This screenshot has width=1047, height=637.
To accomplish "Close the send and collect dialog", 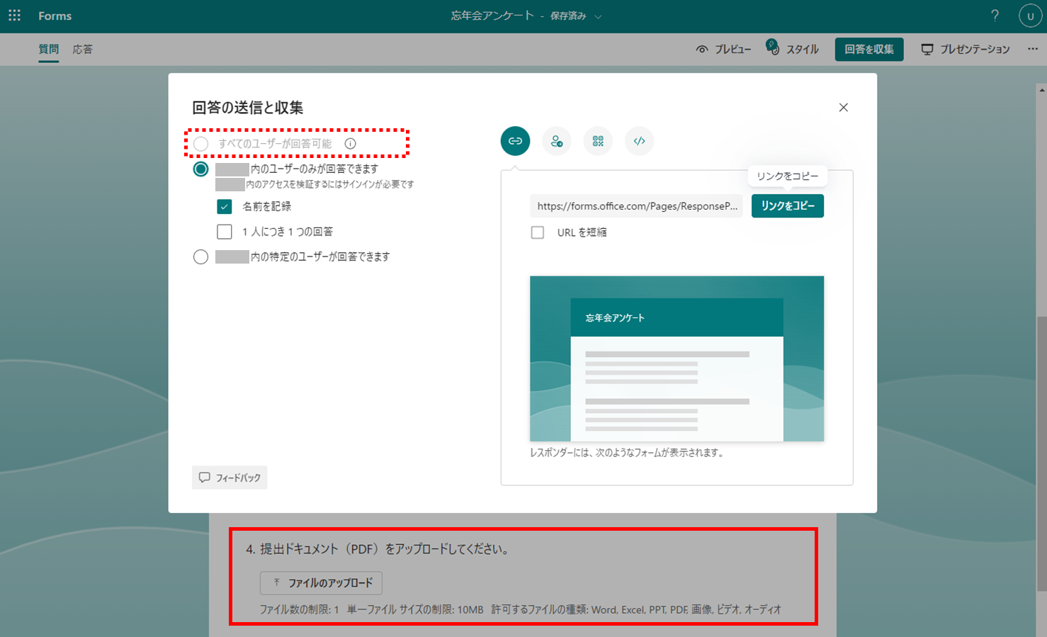I will 843,108.
